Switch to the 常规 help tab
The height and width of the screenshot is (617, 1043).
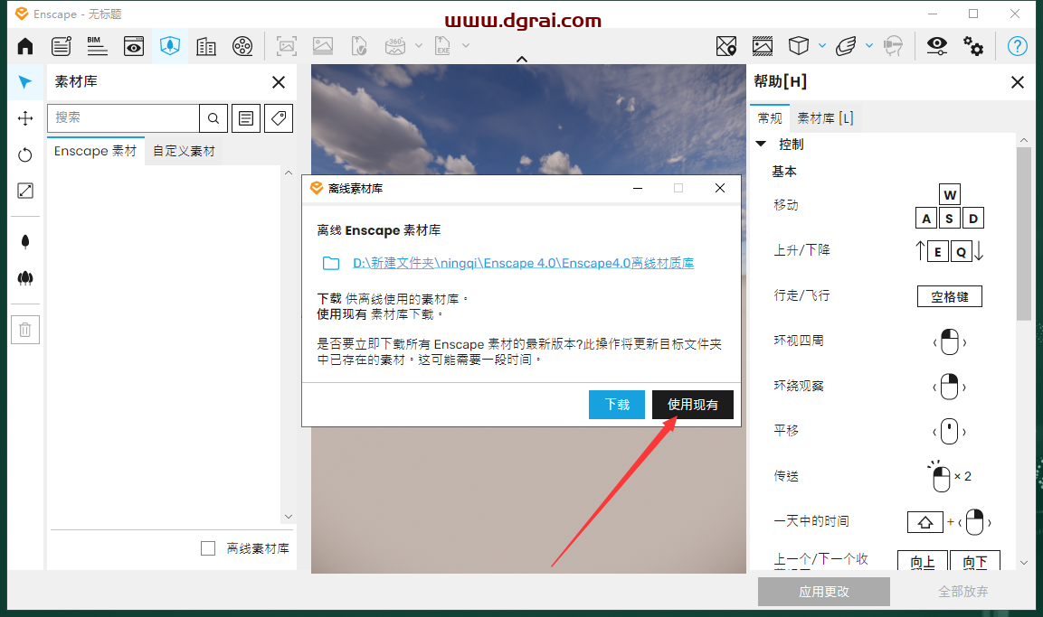coord(770,118)
